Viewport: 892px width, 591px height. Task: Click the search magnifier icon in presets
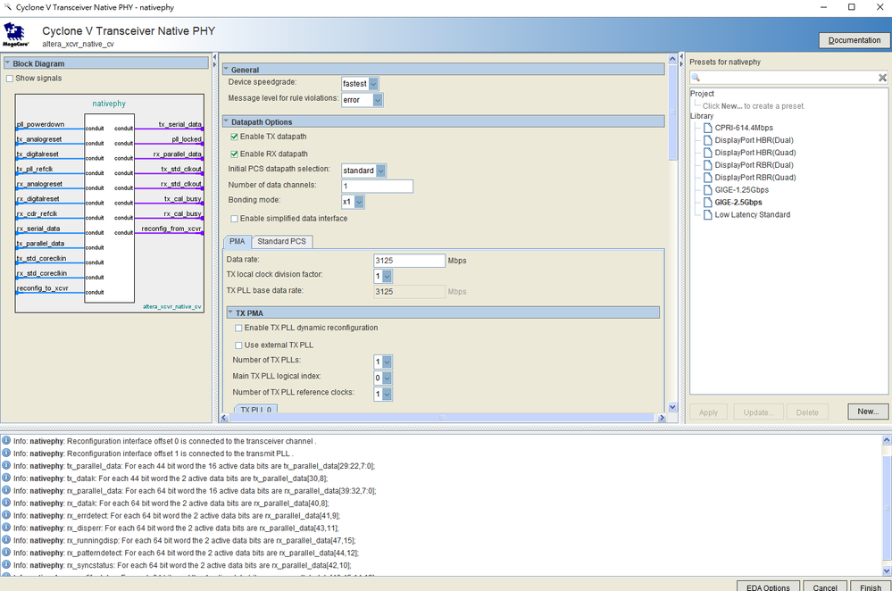696,79
